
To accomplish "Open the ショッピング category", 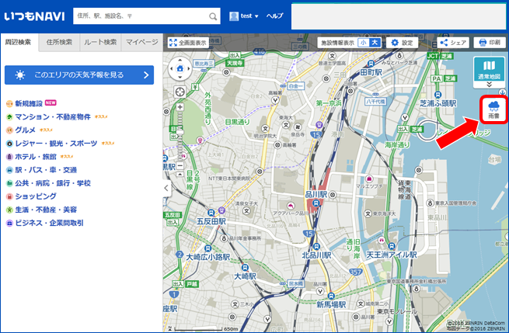I will tap(31, 196).
